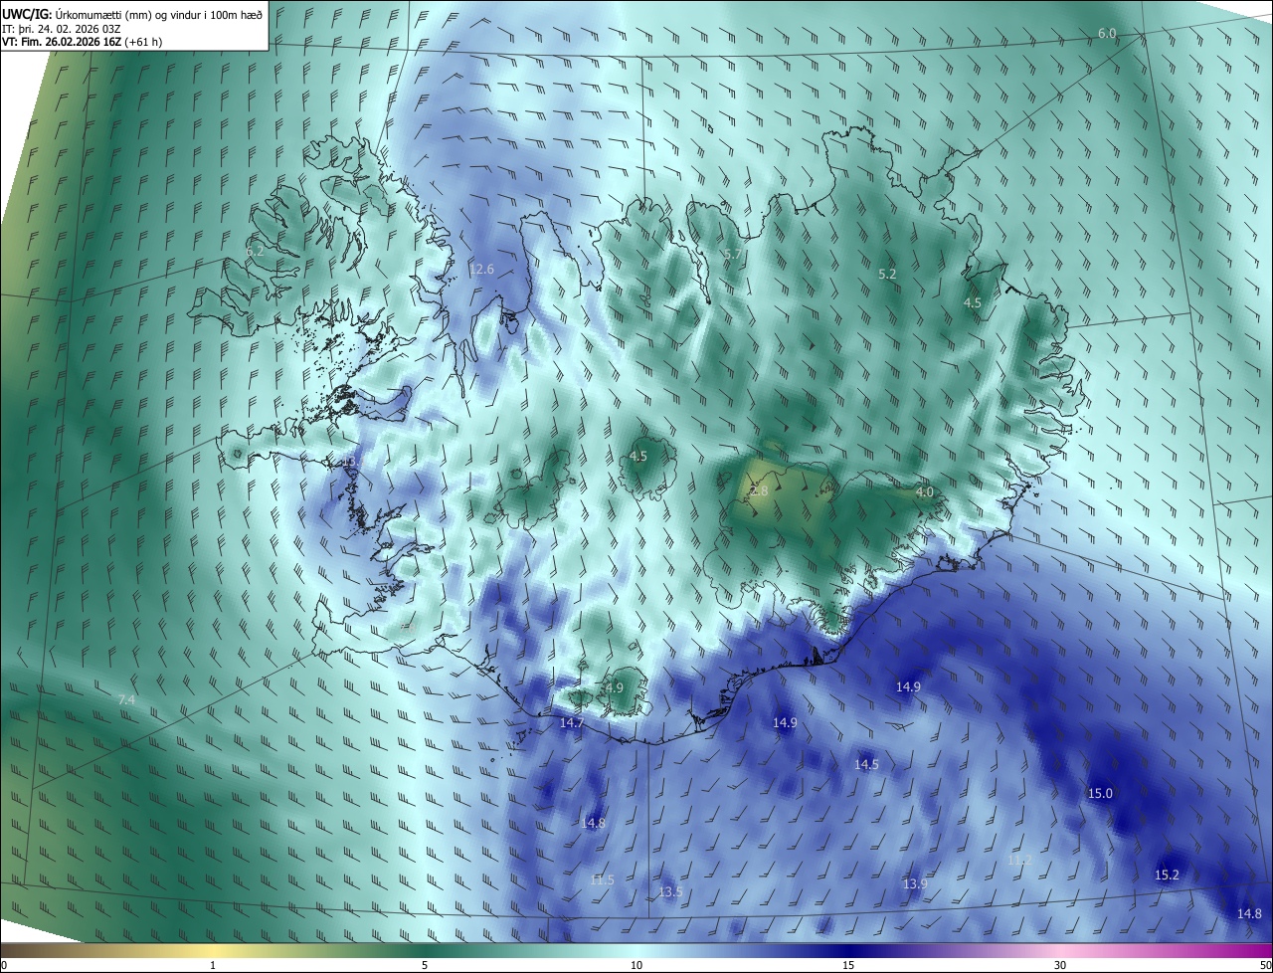Click the color scale tick labeled 1
Image resolution: width=1273 pixels, height=973 pixels.
tap(213, 965)
